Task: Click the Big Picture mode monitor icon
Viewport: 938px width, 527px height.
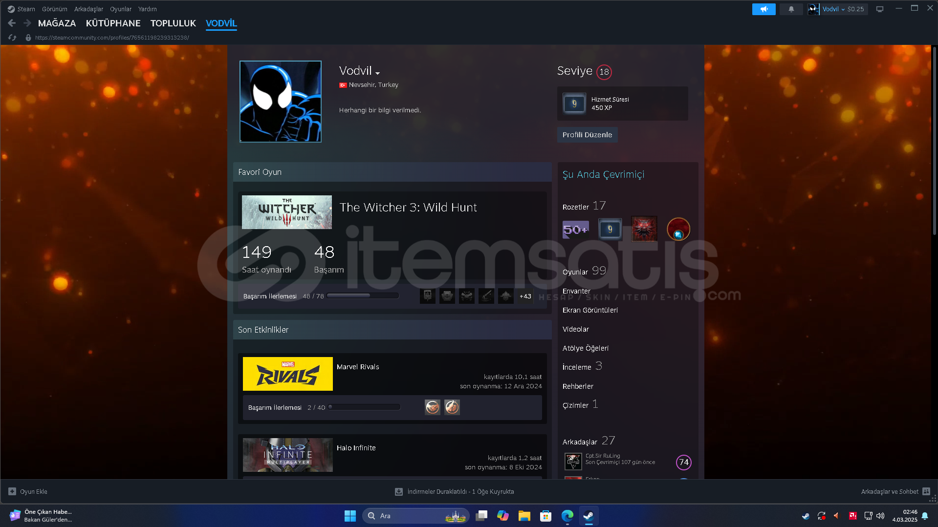Action: pyautogui.click(x=880, y=9)
